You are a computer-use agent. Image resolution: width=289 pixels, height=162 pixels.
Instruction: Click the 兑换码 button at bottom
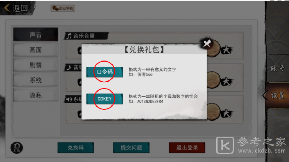coord(76,148)
